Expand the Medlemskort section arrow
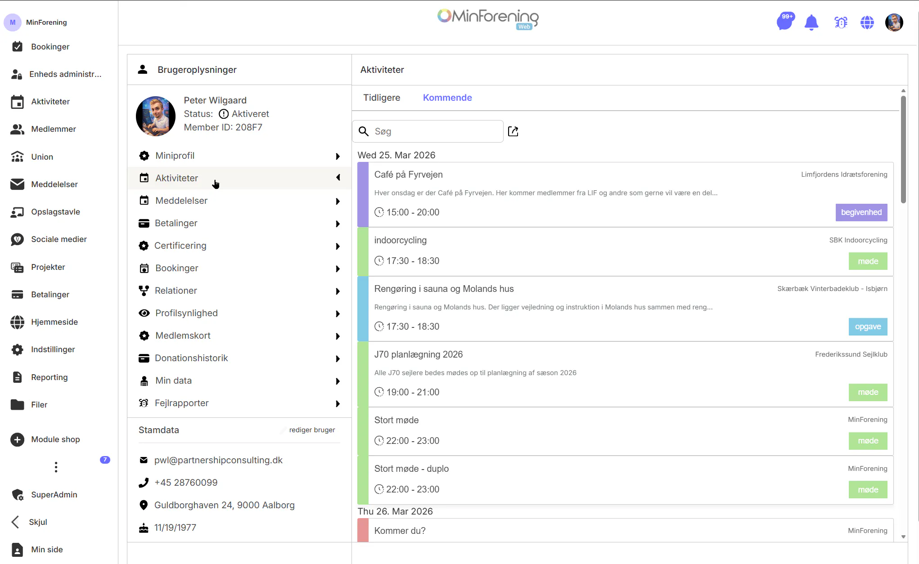The image size is (919, 564). tap(338, 336)
